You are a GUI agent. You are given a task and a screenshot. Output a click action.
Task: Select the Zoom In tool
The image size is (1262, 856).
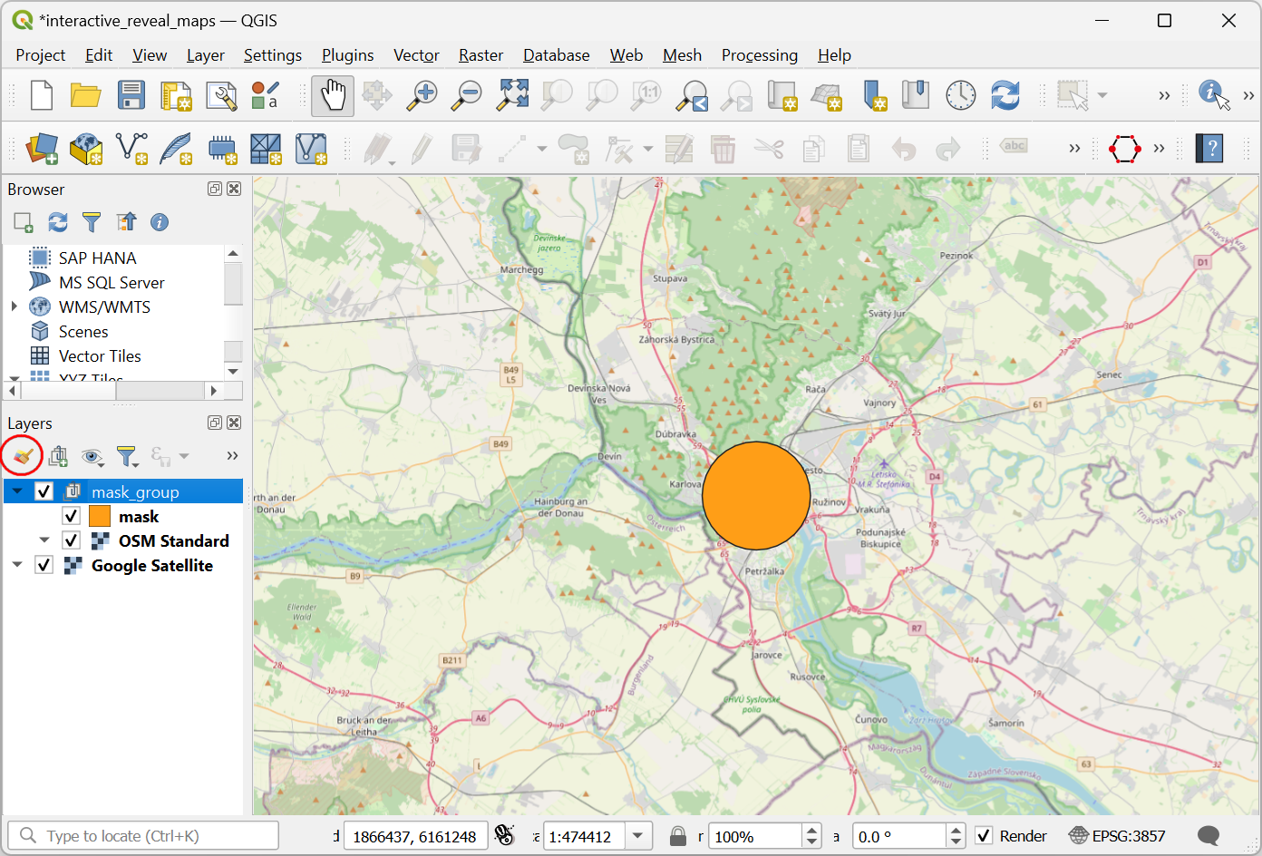[422, 95]
